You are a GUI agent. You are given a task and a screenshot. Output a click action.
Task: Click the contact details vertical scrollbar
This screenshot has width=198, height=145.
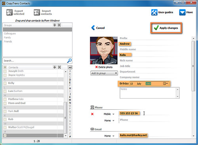pyautogui.click(x=193, y=66)
